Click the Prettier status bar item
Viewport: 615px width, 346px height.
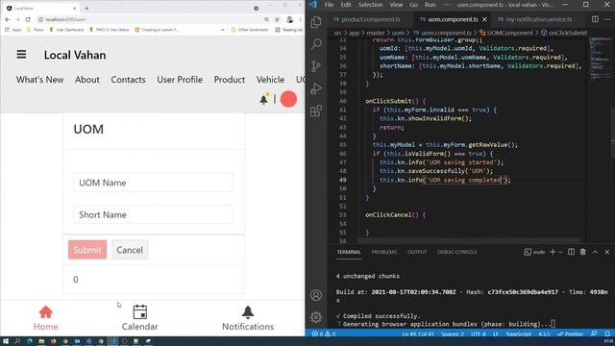(570, 334)
